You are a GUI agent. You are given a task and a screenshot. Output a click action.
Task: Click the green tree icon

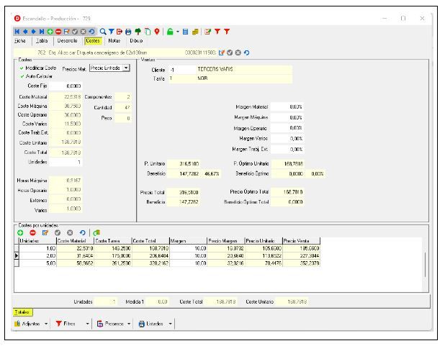click(x=138, y=32)
